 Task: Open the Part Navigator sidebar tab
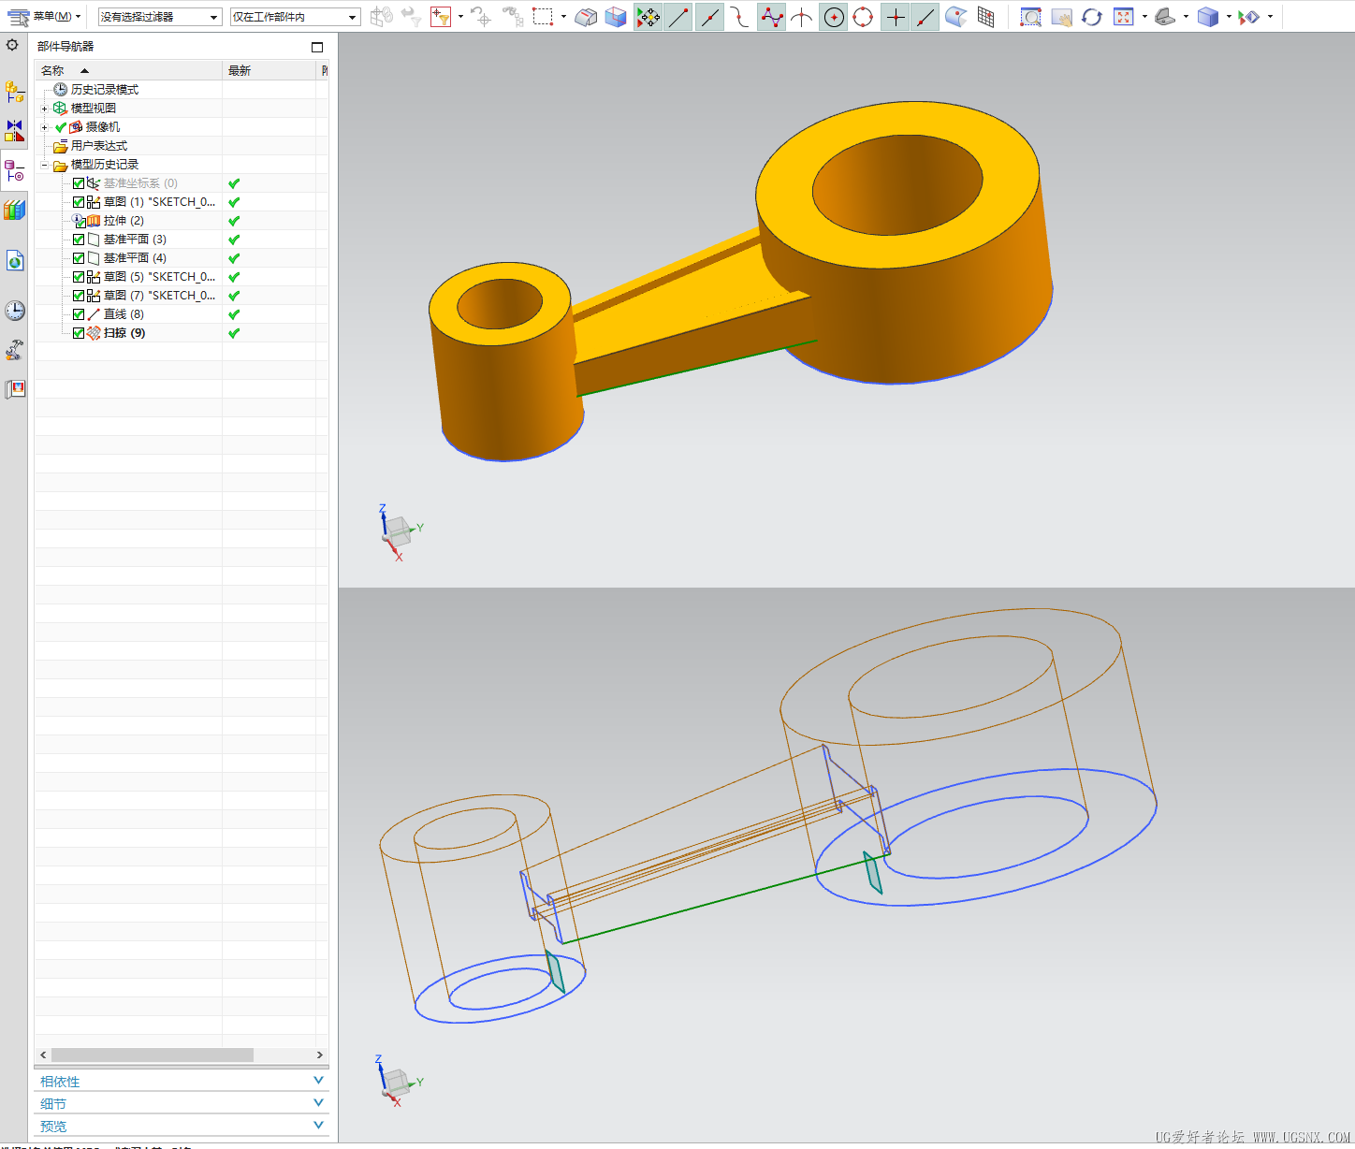(14, 170)
